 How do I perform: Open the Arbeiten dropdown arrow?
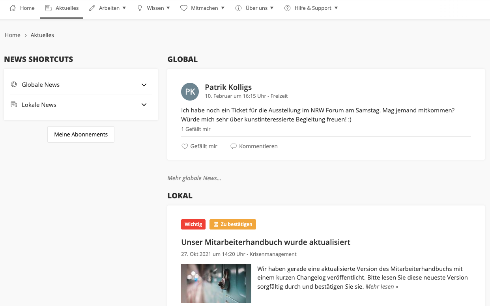coord(124,8)
